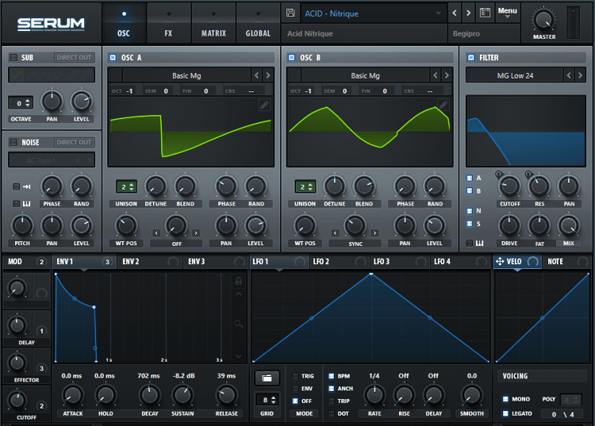Click NOISE DIRECT OUT button
The width and height of the screenshot is (595, 426).
point(74,142)
